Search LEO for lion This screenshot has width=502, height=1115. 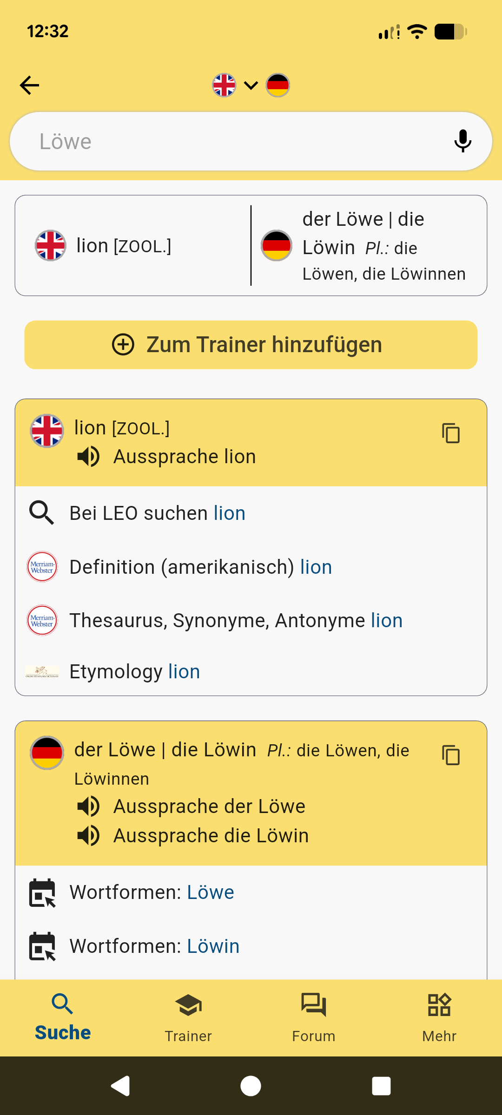click(157, 513)
